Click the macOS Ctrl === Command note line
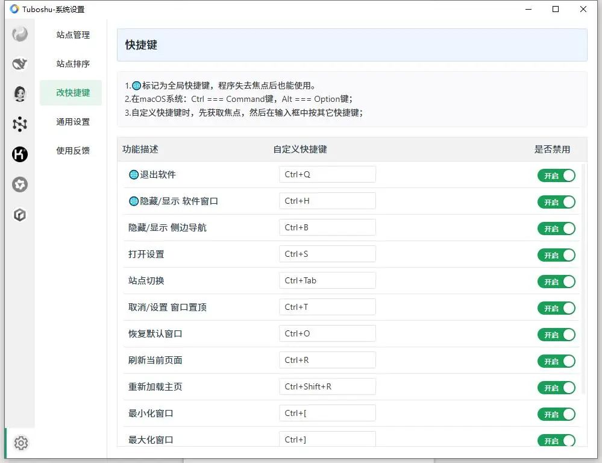Viewport: 602px width, 463px height. pos(239,99)
